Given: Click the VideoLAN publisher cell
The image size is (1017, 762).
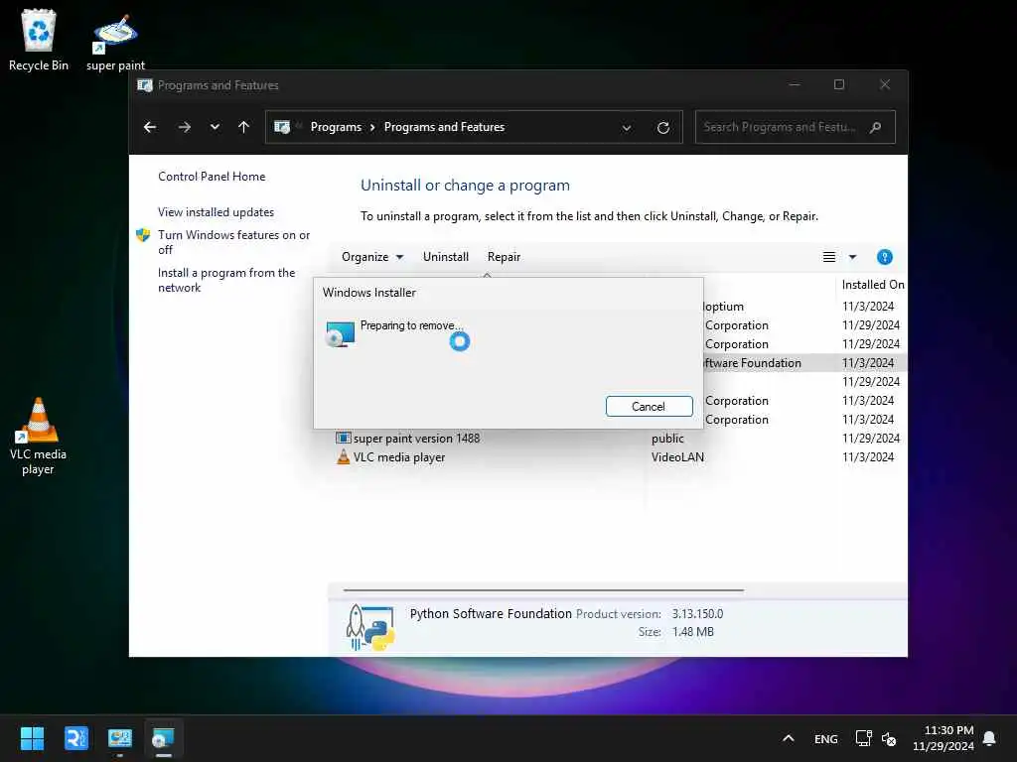Looking at the screenshot, I should tap(677, 456).
